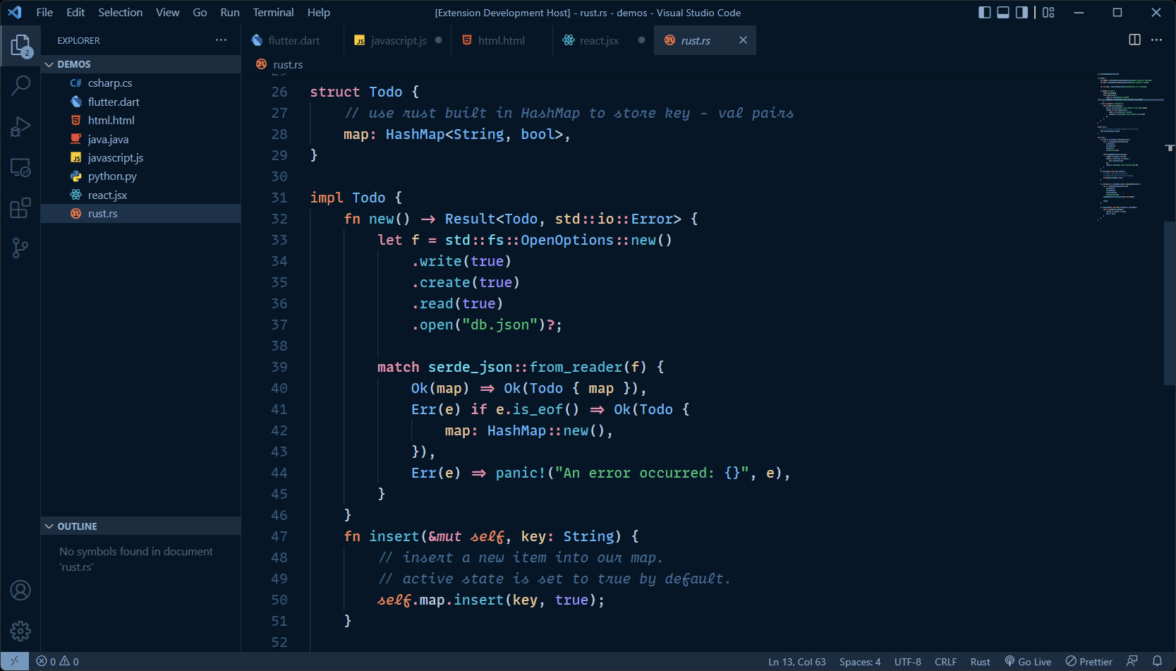Click unsaved dot on javascript.js tab
The height and width of the screenshot is (671, 1176).
coord(438,40)
